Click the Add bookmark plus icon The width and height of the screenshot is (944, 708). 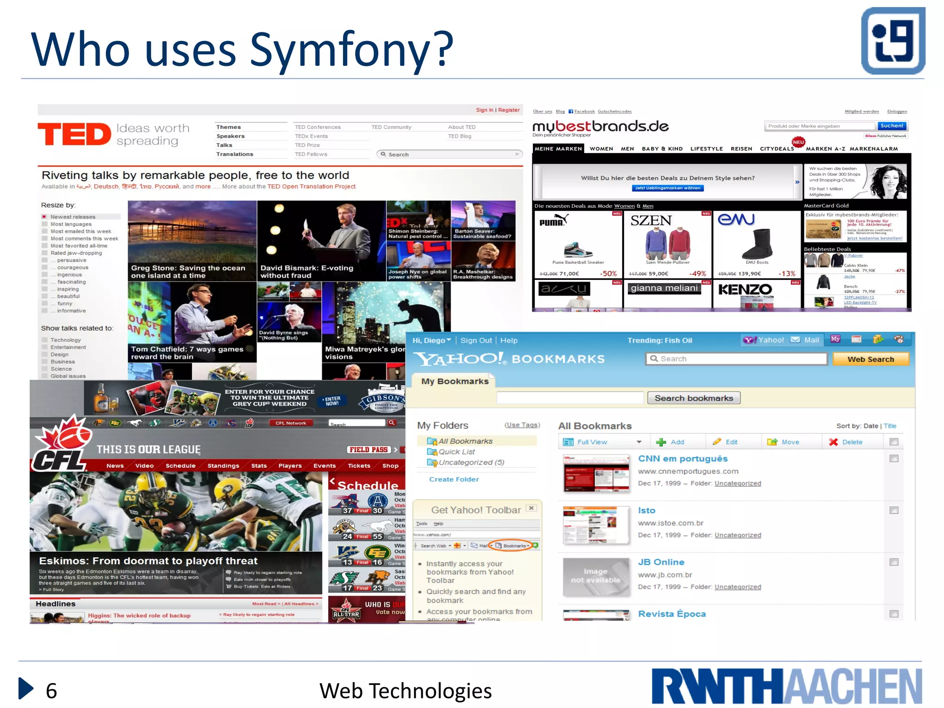point(661,442)
